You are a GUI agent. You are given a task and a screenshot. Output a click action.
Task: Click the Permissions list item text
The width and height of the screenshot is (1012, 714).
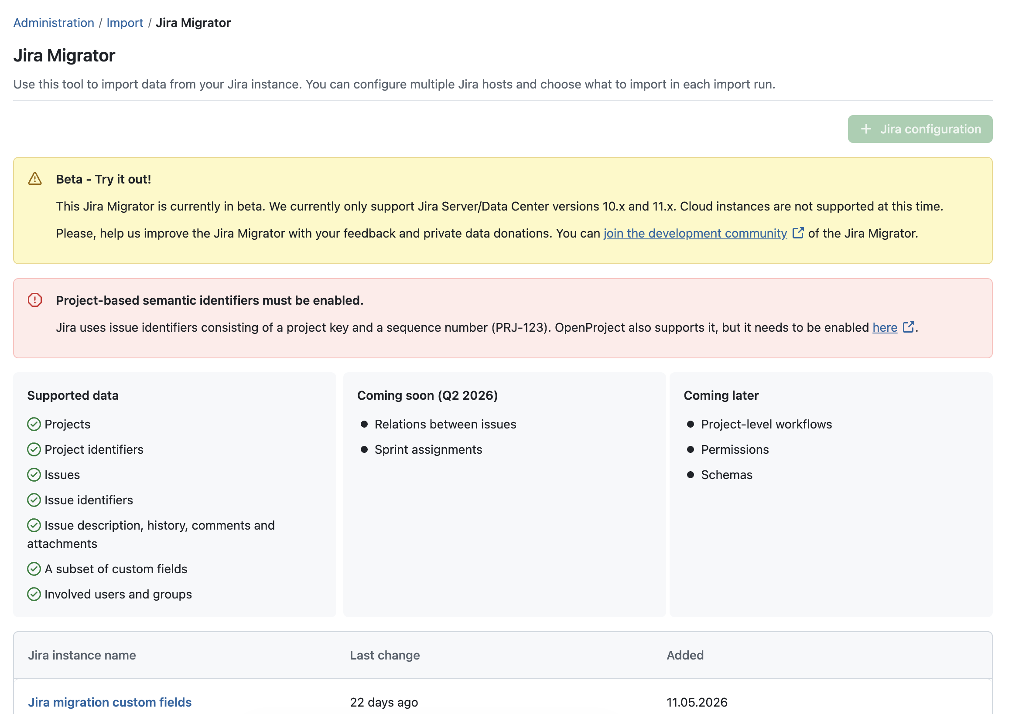735,450
